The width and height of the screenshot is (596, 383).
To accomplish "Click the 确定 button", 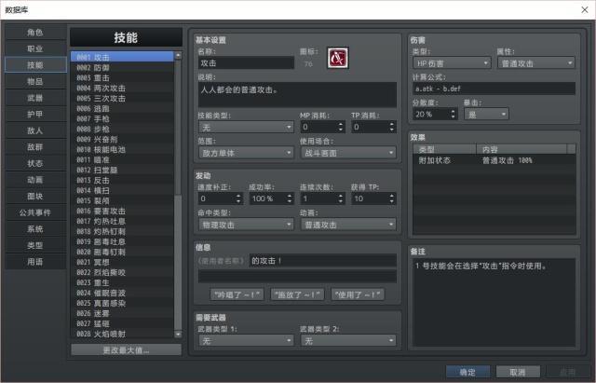I will [x=467, y=372].
